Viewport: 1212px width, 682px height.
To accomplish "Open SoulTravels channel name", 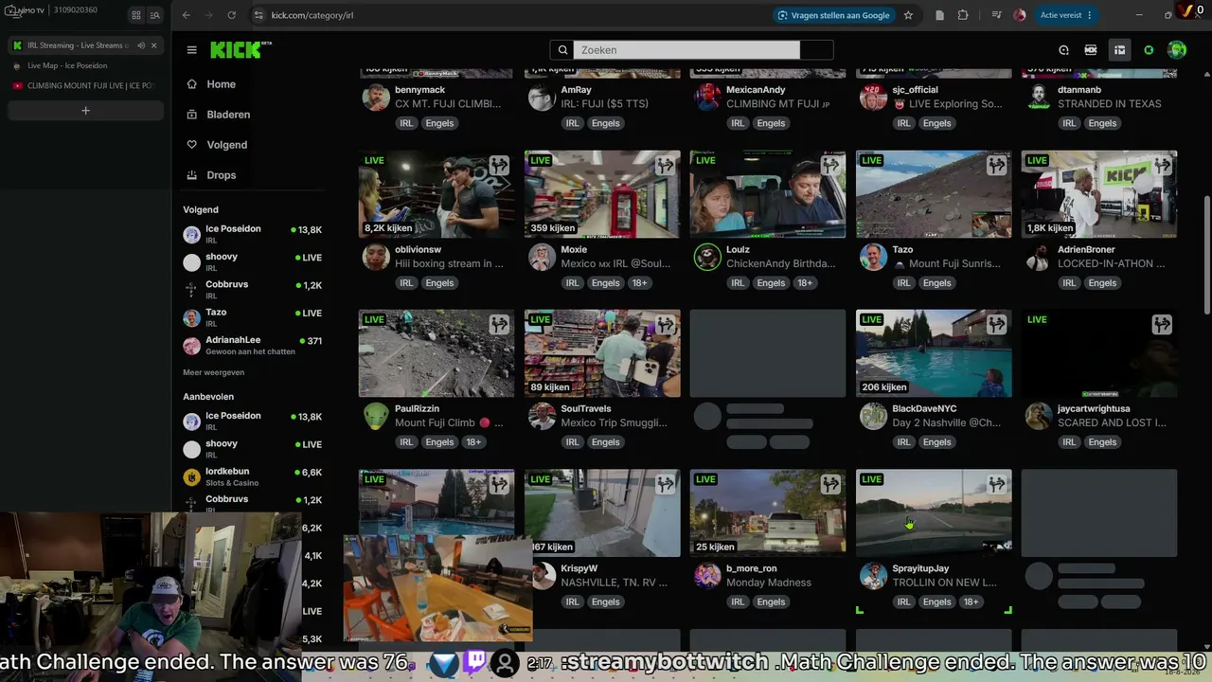I will coord(586,408).
